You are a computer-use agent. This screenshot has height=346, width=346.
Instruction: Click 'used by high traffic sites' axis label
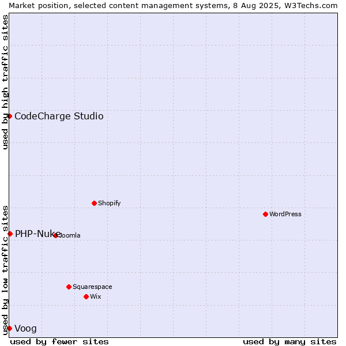tap(5, 82)
